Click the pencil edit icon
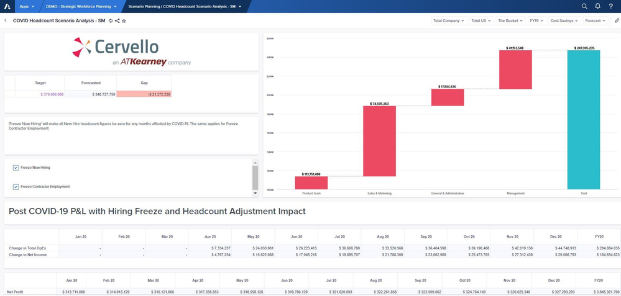 [x=617, y=20]
